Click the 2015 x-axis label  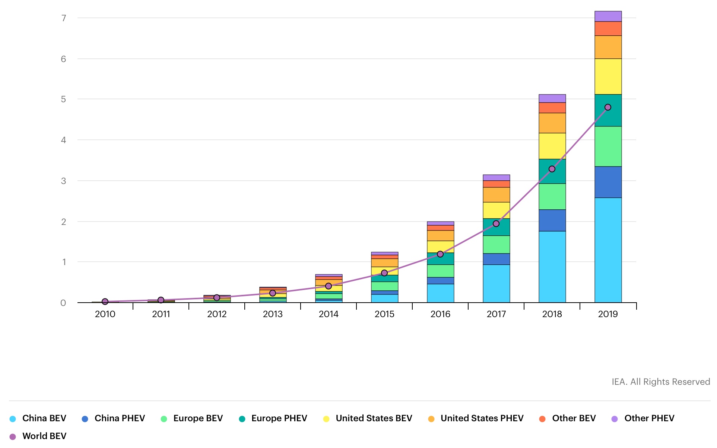point(384,314)
